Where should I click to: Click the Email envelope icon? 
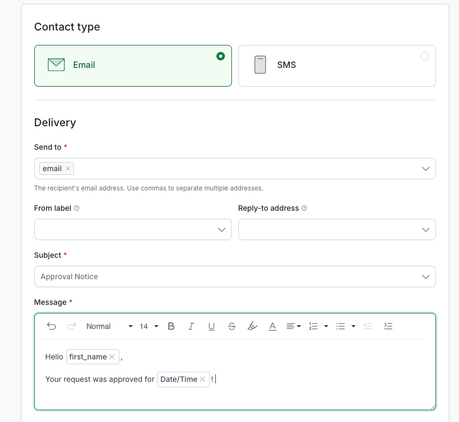click(56, 65)
